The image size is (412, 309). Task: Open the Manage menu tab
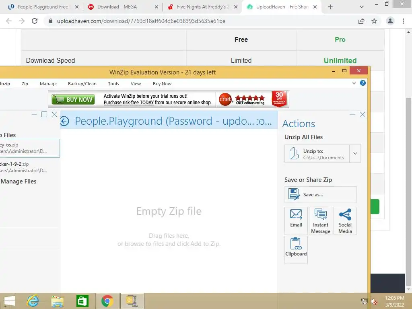(48, 84)
